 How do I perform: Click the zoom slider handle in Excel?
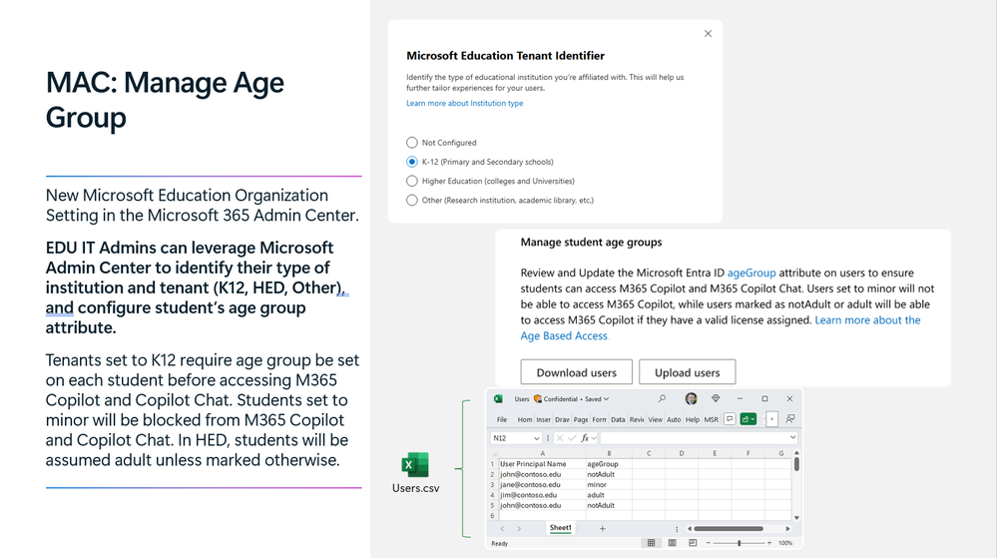click(739, 543)
